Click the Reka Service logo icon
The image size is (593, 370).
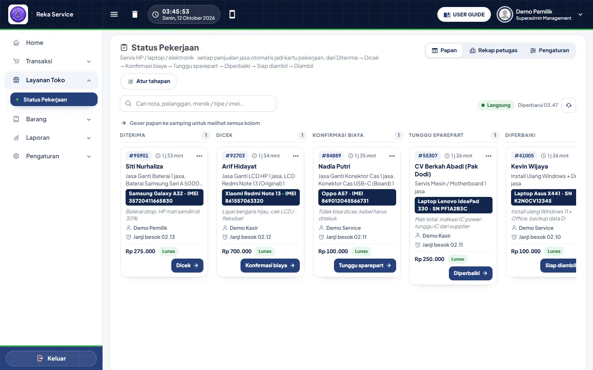(x=18, y=14)
